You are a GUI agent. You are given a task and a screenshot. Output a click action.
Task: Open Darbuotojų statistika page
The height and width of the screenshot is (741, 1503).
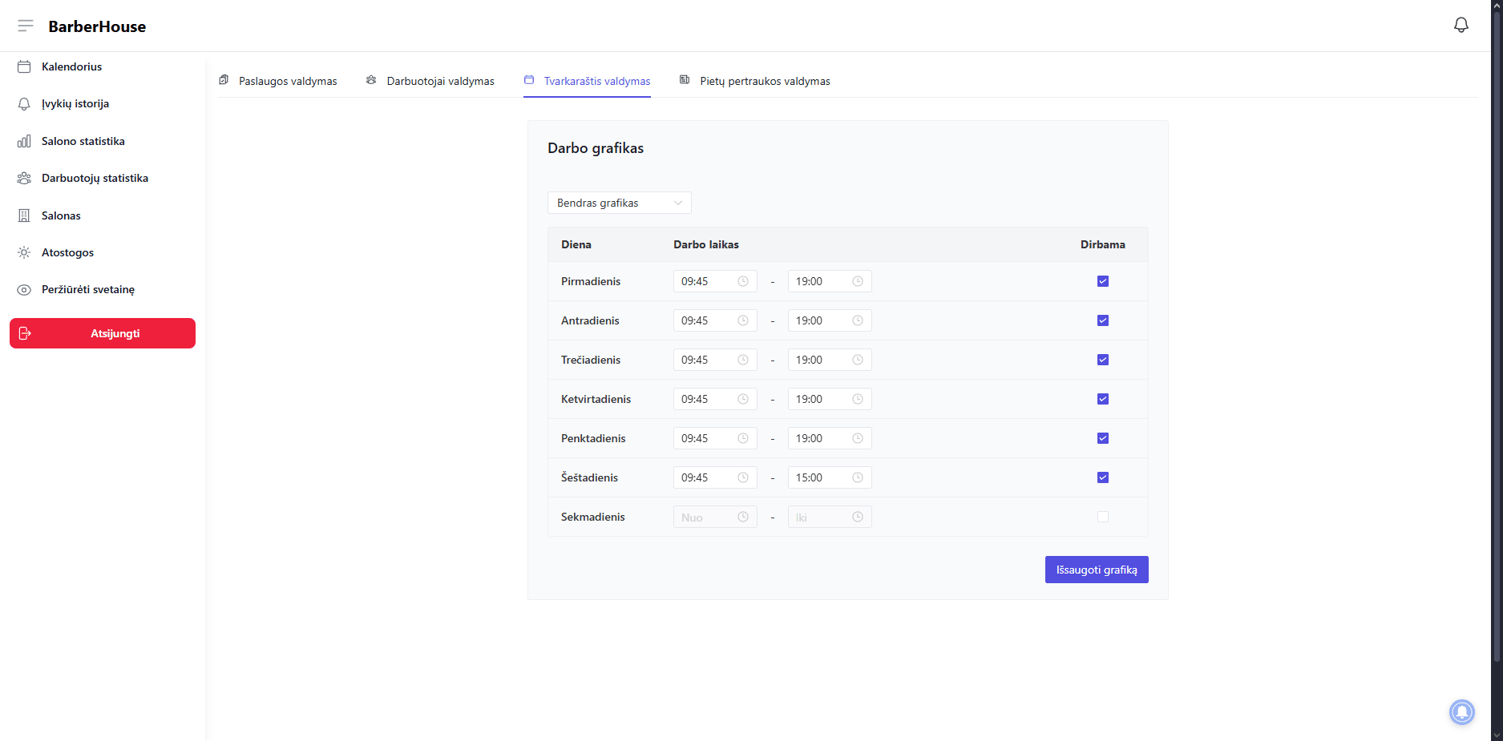click(x=95, y=178)
